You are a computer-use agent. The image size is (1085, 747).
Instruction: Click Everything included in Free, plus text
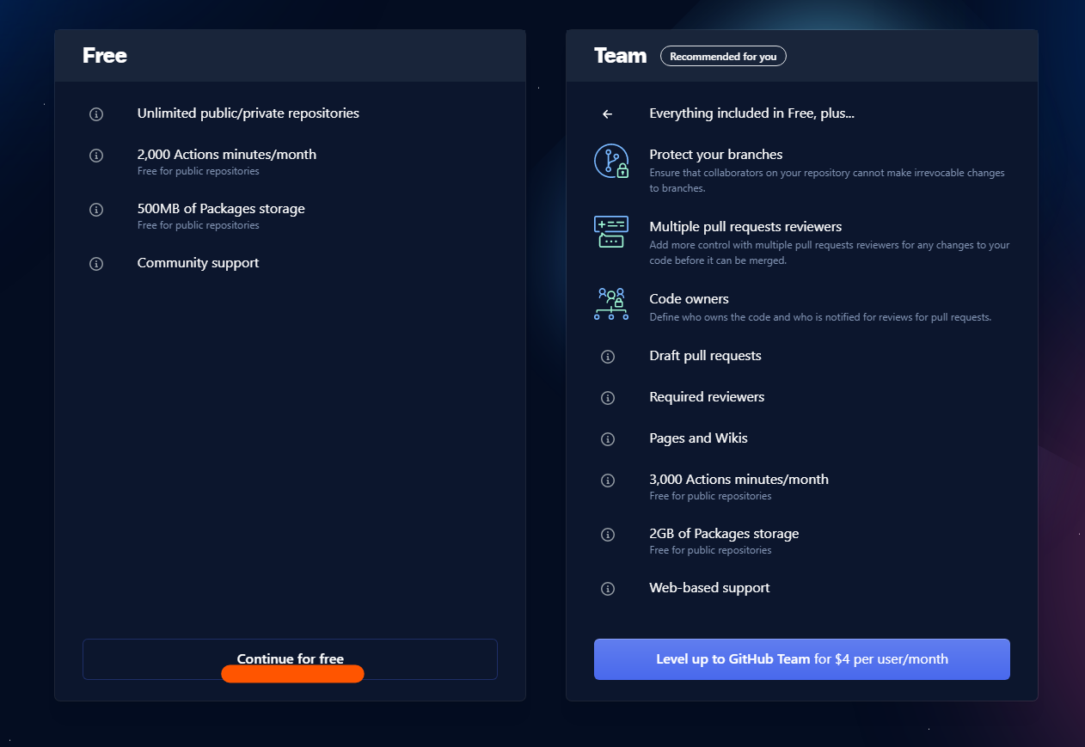[751, 113]
